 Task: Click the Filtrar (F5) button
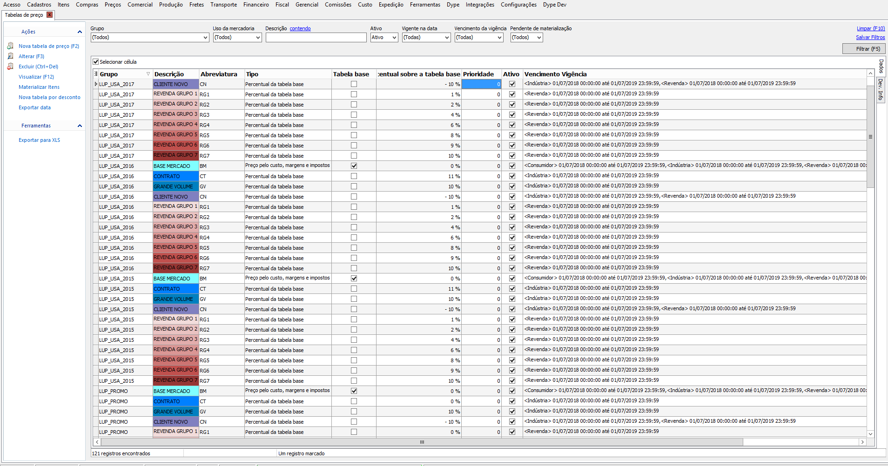point(864,49)
